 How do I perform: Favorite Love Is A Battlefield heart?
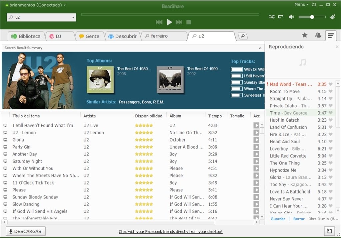tap(331, 191)
